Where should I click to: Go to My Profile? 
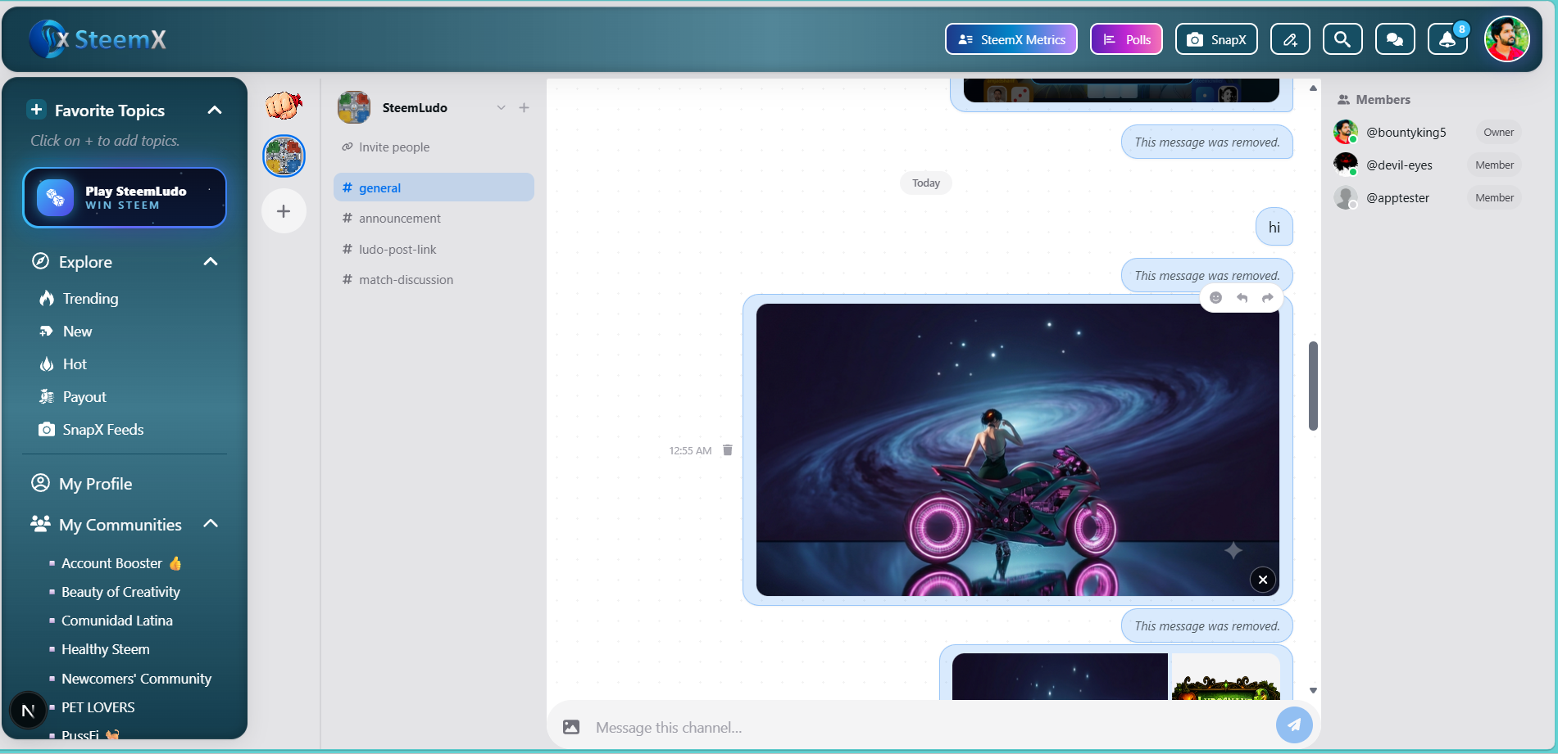(82, 484)
